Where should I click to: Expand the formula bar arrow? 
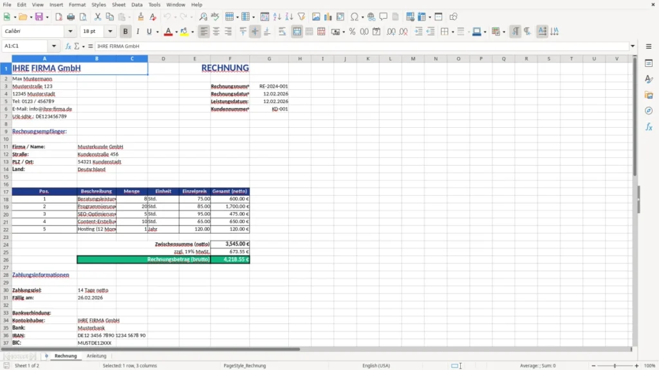coord(633,46)
